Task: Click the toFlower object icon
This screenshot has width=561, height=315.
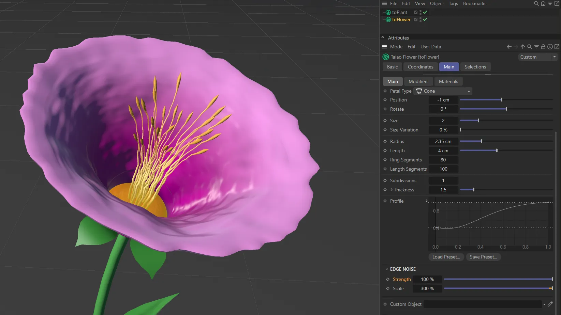Action: [388, 19]
